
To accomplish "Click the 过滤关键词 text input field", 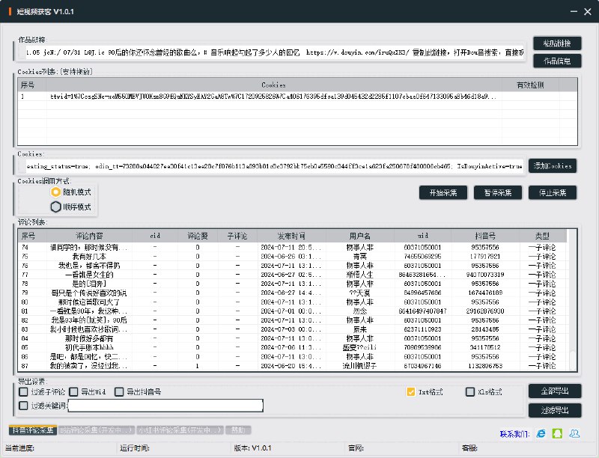I will point(165,406).
